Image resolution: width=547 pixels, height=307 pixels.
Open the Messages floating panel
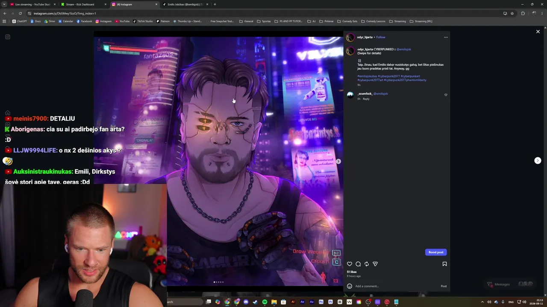511,284
